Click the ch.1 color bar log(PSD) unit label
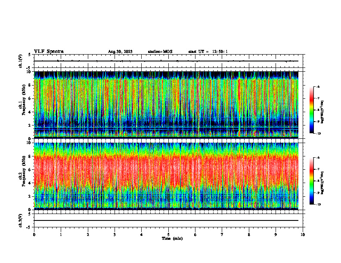 click(x=322, y=112)
